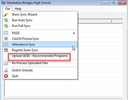Click the green arrows icon beside Run Auto Sync

6,20
